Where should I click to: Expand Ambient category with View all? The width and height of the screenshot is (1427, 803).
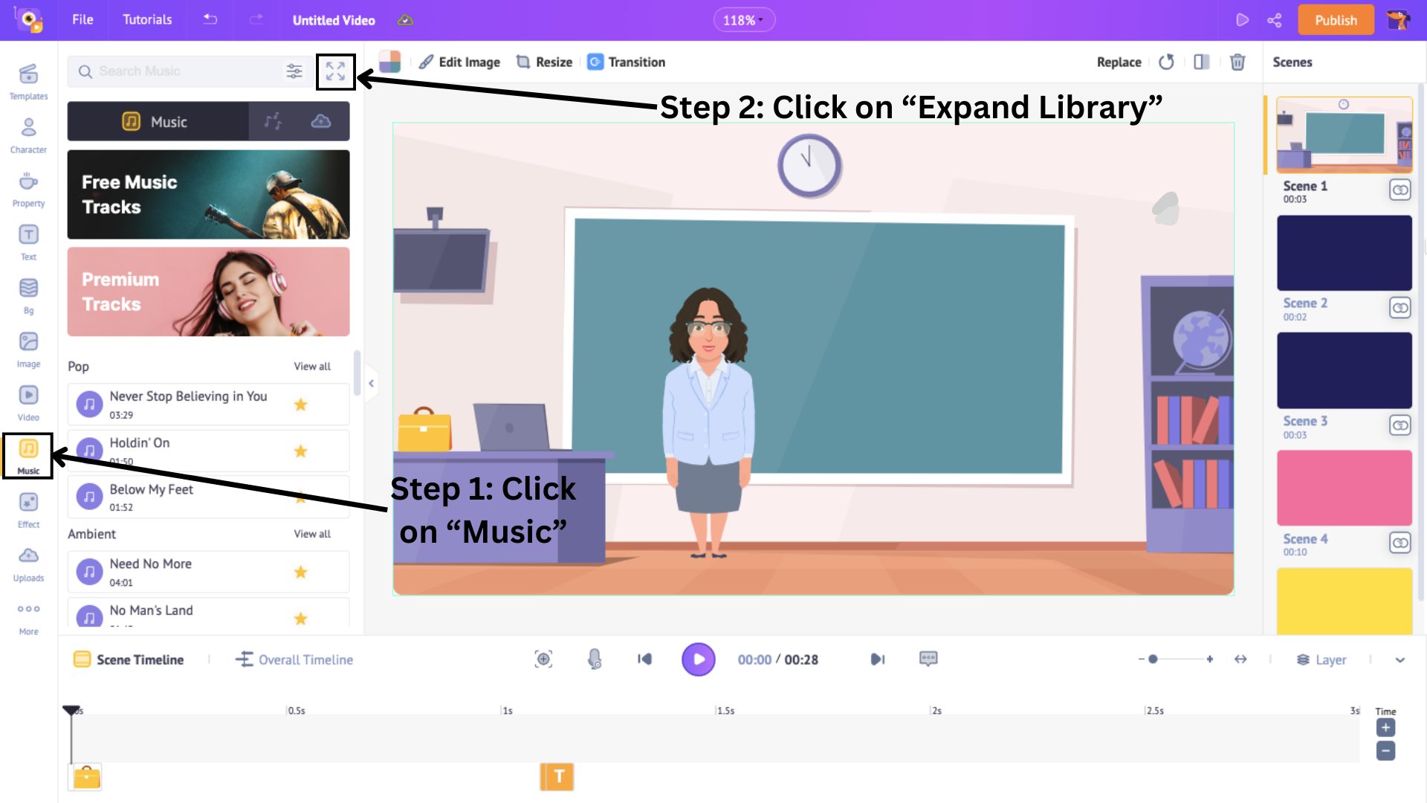pos(311,533)
